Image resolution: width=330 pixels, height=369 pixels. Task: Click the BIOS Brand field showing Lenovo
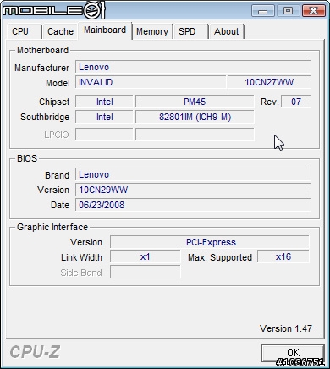193,175
